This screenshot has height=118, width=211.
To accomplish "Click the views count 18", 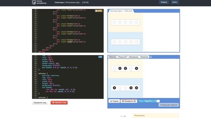I will coord(125,116).
